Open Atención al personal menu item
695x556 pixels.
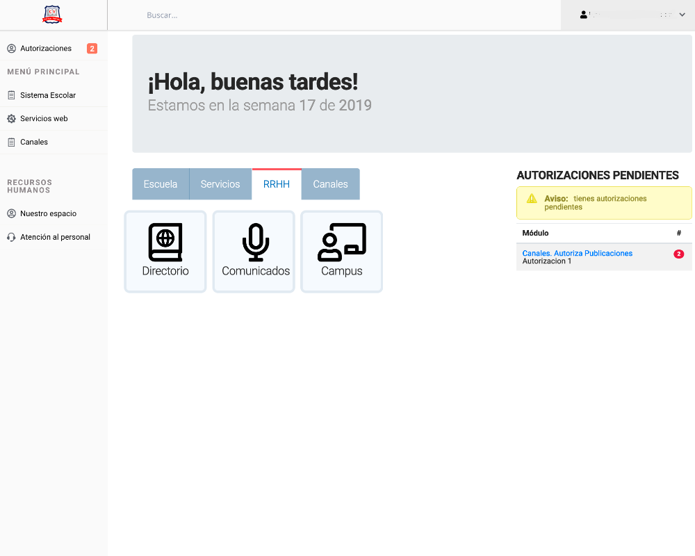tap(54, 237)
